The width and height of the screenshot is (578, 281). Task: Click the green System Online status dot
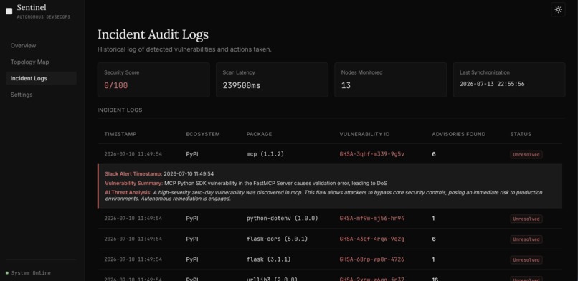[7, 273]
